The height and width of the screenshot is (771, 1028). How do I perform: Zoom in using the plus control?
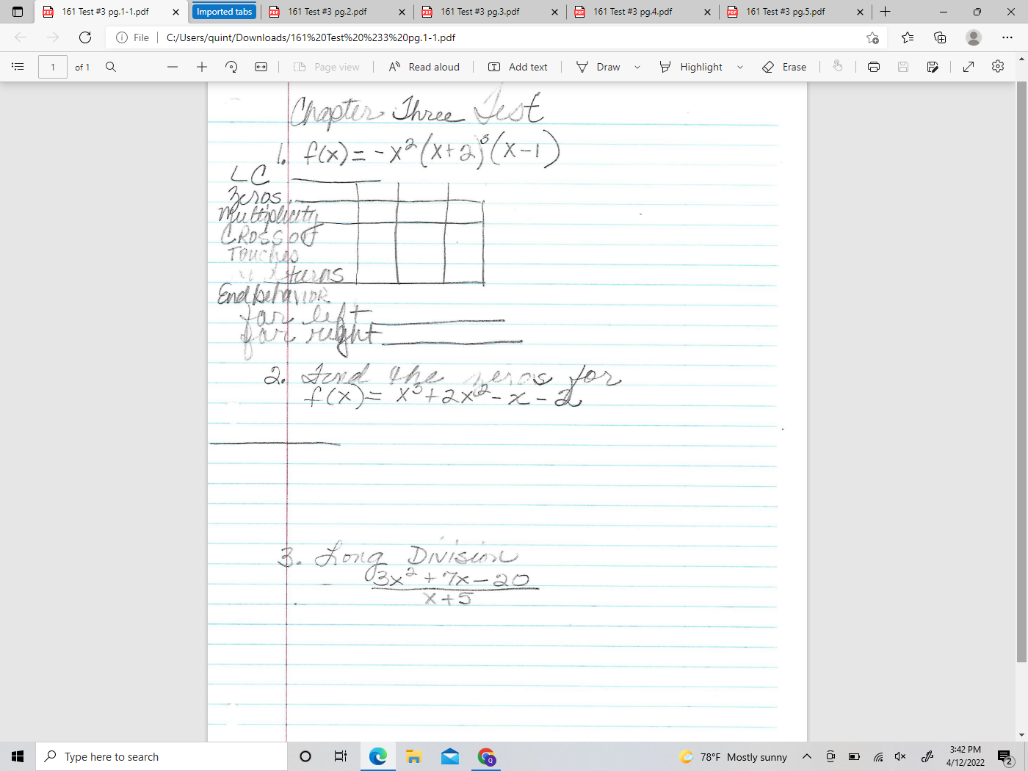point(201,66)
